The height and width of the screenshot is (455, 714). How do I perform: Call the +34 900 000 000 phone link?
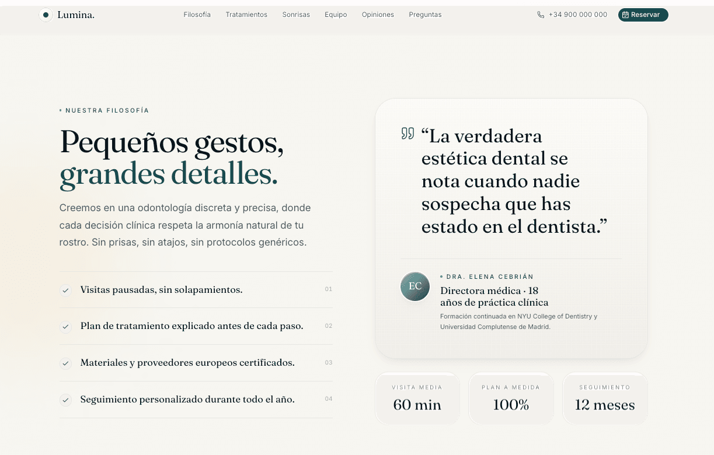tap(572, 15)
